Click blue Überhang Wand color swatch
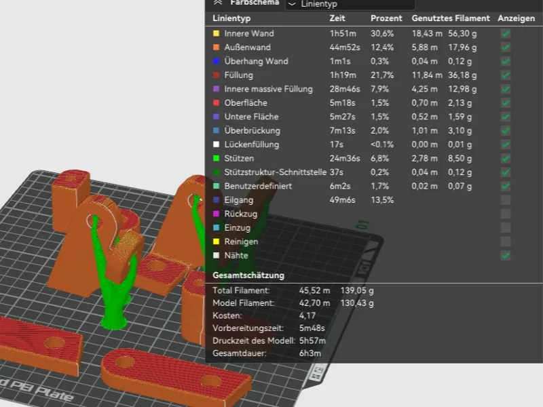 216,61
